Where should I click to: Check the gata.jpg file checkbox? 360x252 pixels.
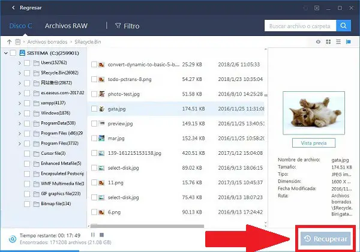point(94,109)
